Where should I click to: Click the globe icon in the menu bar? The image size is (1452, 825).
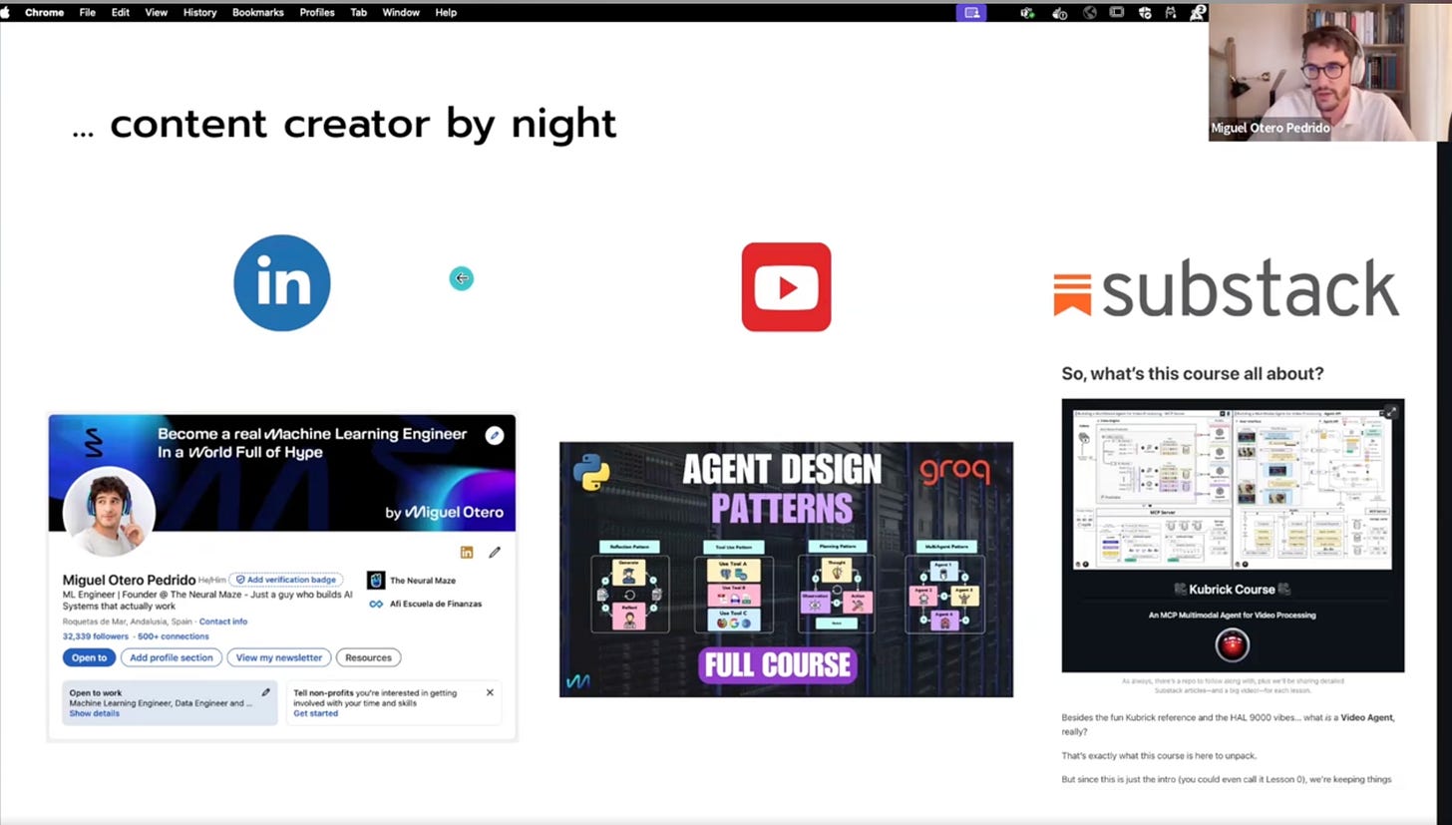(x=1090, y=12)
